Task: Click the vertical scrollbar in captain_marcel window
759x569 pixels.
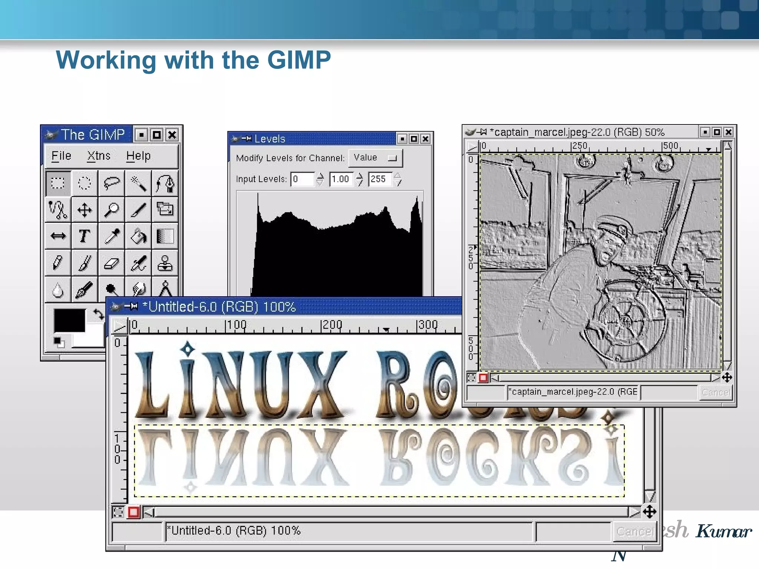Action: tap(727, 255)
